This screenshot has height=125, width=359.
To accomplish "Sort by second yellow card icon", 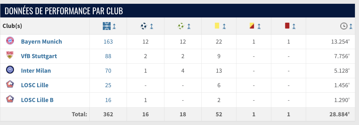I will click(x=252, y=26).
